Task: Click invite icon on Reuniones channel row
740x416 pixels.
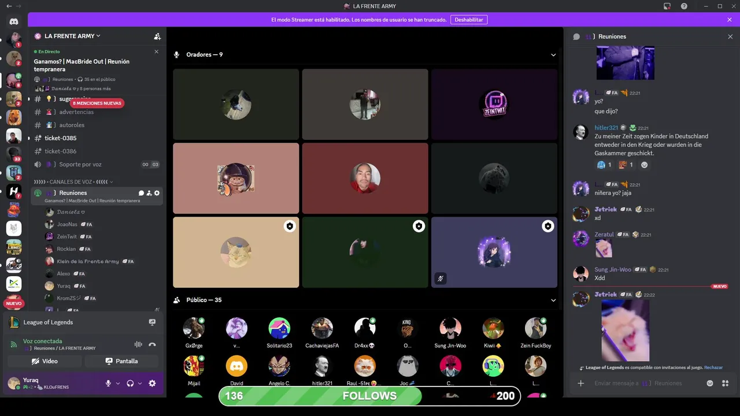Action: pos(149,193)
